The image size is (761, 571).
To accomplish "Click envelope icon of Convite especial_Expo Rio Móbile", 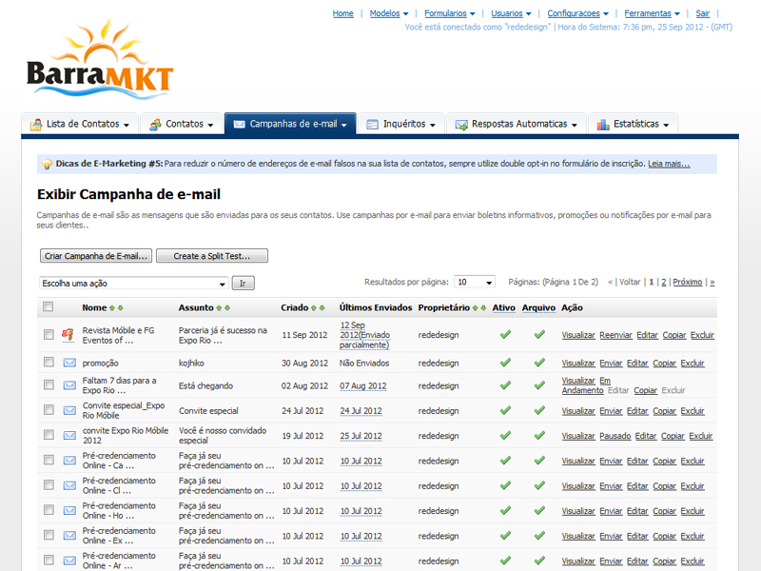I will pos(69,411).
